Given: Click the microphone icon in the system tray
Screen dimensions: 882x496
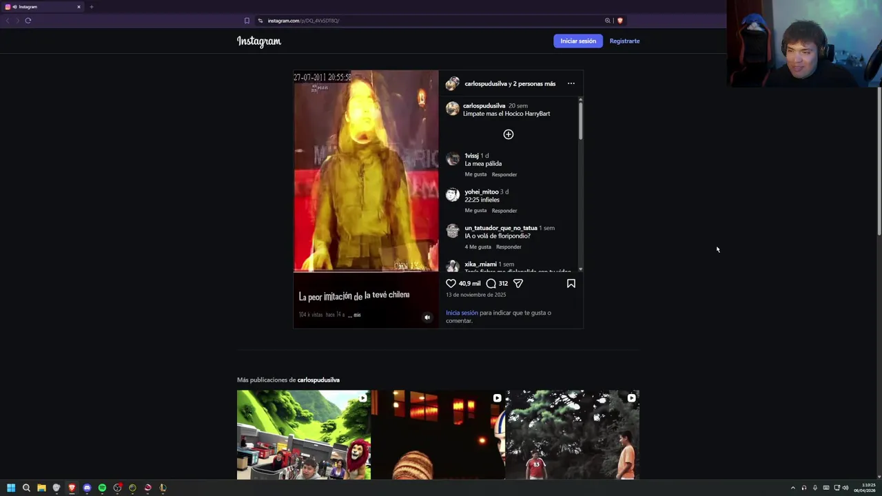Looking at the screenshot, I should [x=815, y=488].
